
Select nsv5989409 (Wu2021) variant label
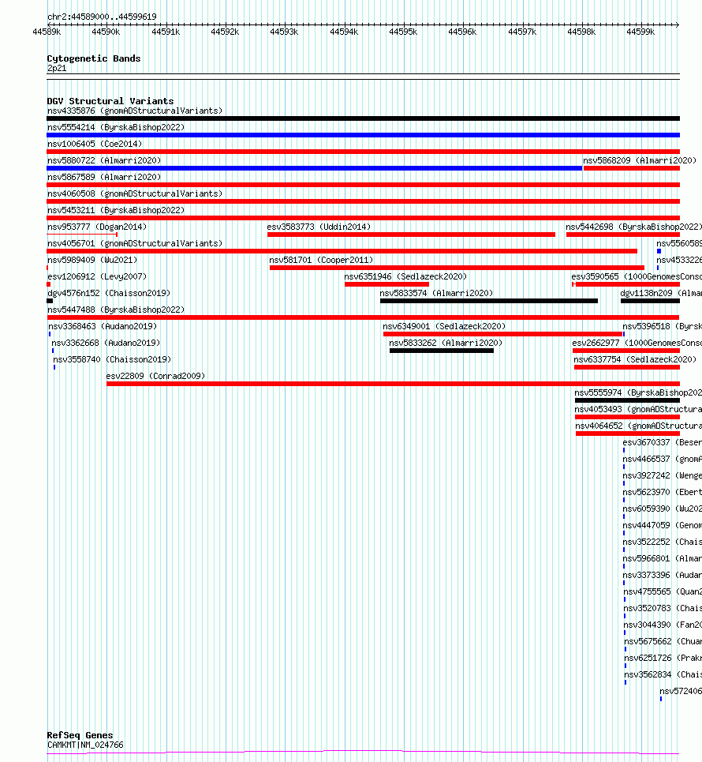tap(92, 260)
